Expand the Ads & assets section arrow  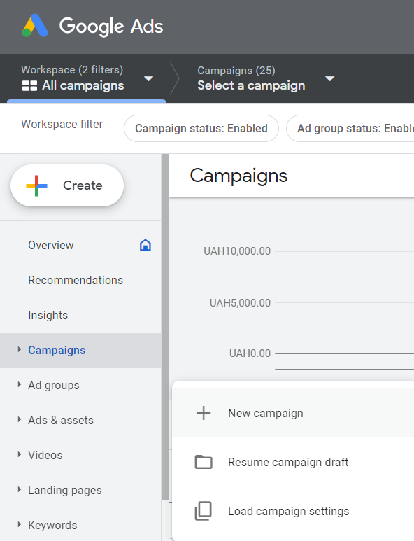tap(20, 420)
